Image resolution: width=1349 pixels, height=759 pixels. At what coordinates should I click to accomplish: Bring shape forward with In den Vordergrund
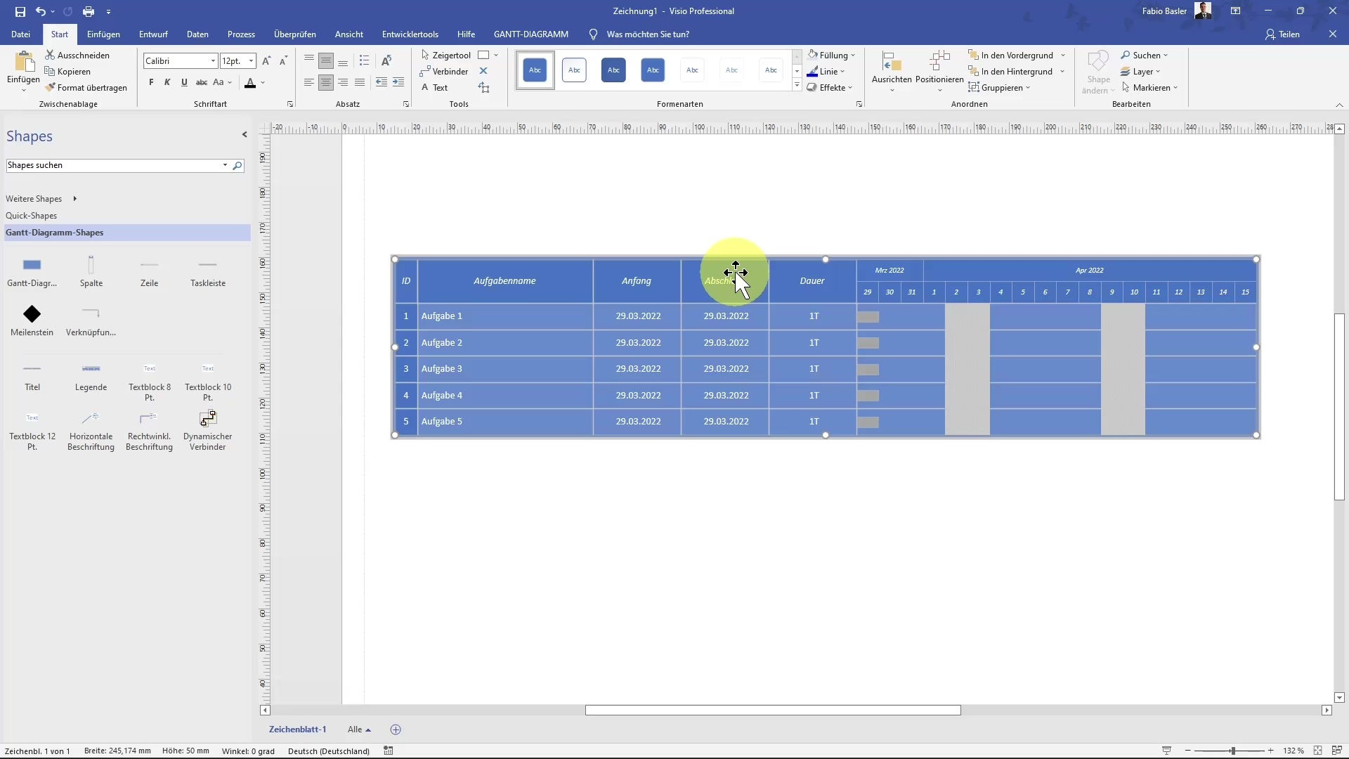point(1012,55)
